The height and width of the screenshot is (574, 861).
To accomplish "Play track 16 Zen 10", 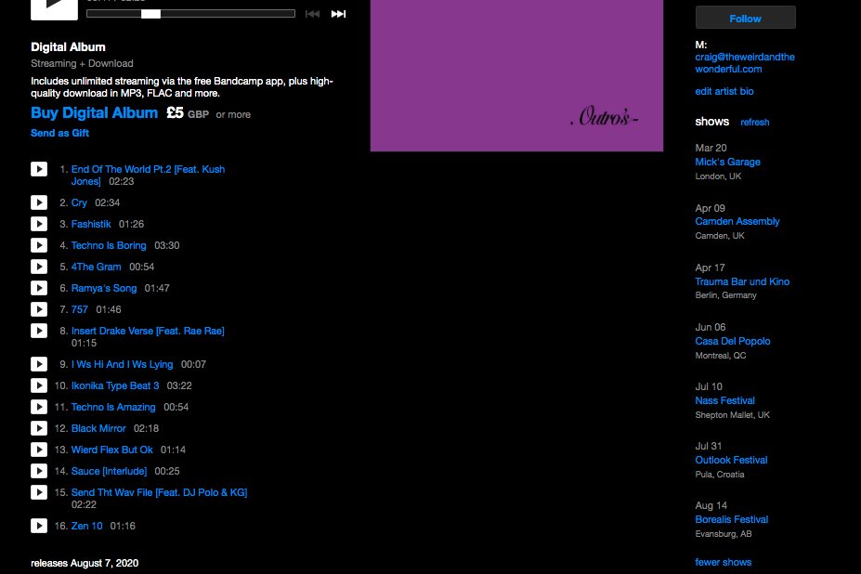I will (39, 527).
